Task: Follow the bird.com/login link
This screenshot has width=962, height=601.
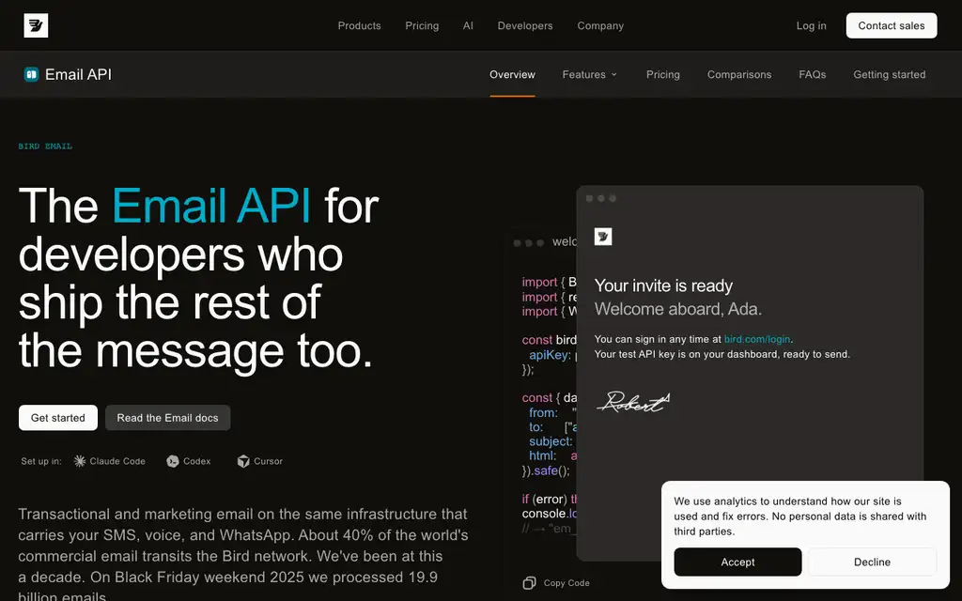Action: click(757, 339)
